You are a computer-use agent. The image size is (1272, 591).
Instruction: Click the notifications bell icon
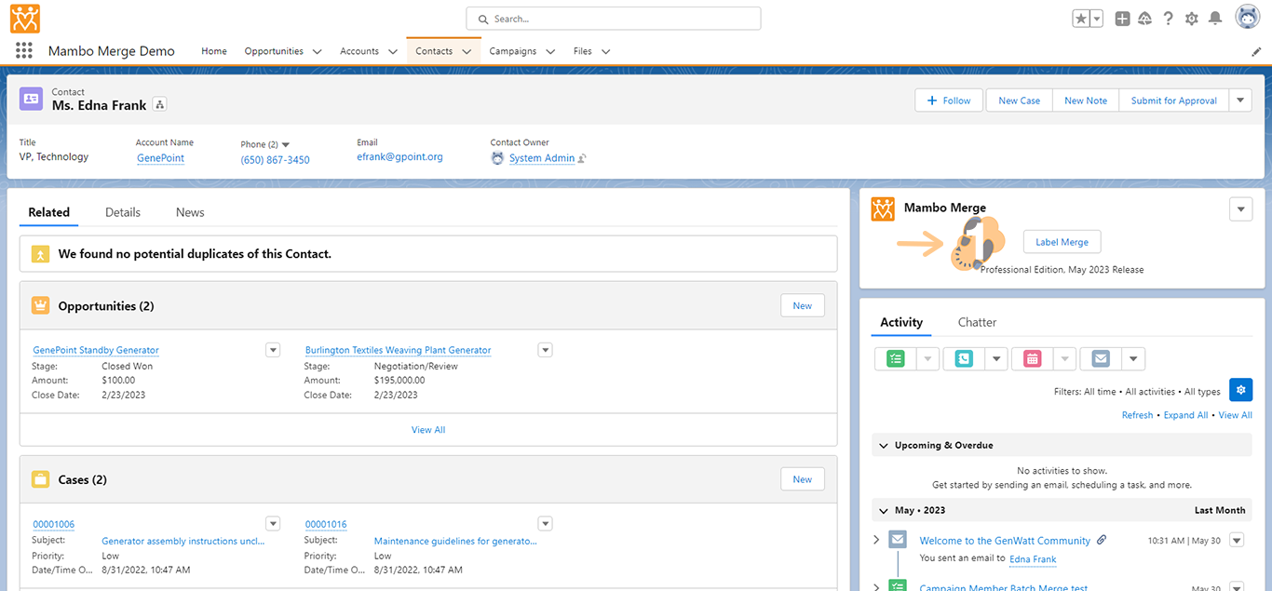1214,19
